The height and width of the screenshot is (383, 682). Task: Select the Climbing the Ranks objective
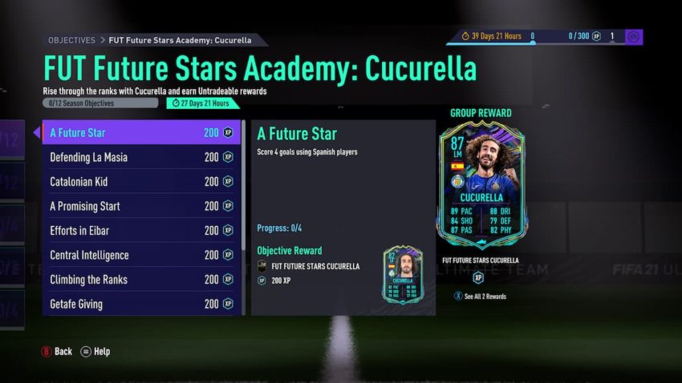click(141, 279)
